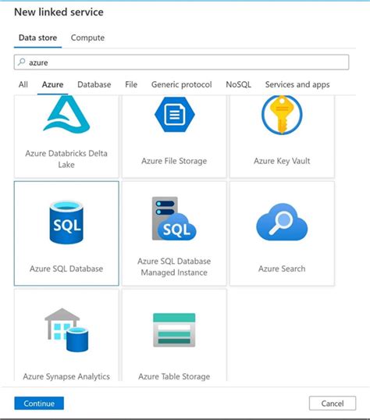
Task: Click the "Azure Databricks Delta Lake" label
Action: coord(66,158)
